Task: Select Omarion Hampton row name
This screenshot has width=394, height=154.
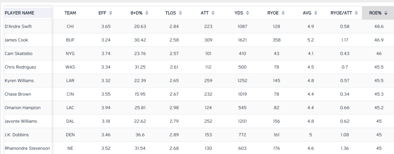Action: click(22, 108)
